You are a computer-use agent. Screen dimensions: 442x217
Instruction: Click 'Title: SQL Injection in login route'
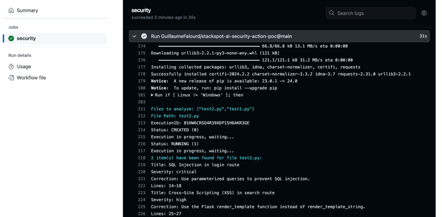tap(195, 164)
